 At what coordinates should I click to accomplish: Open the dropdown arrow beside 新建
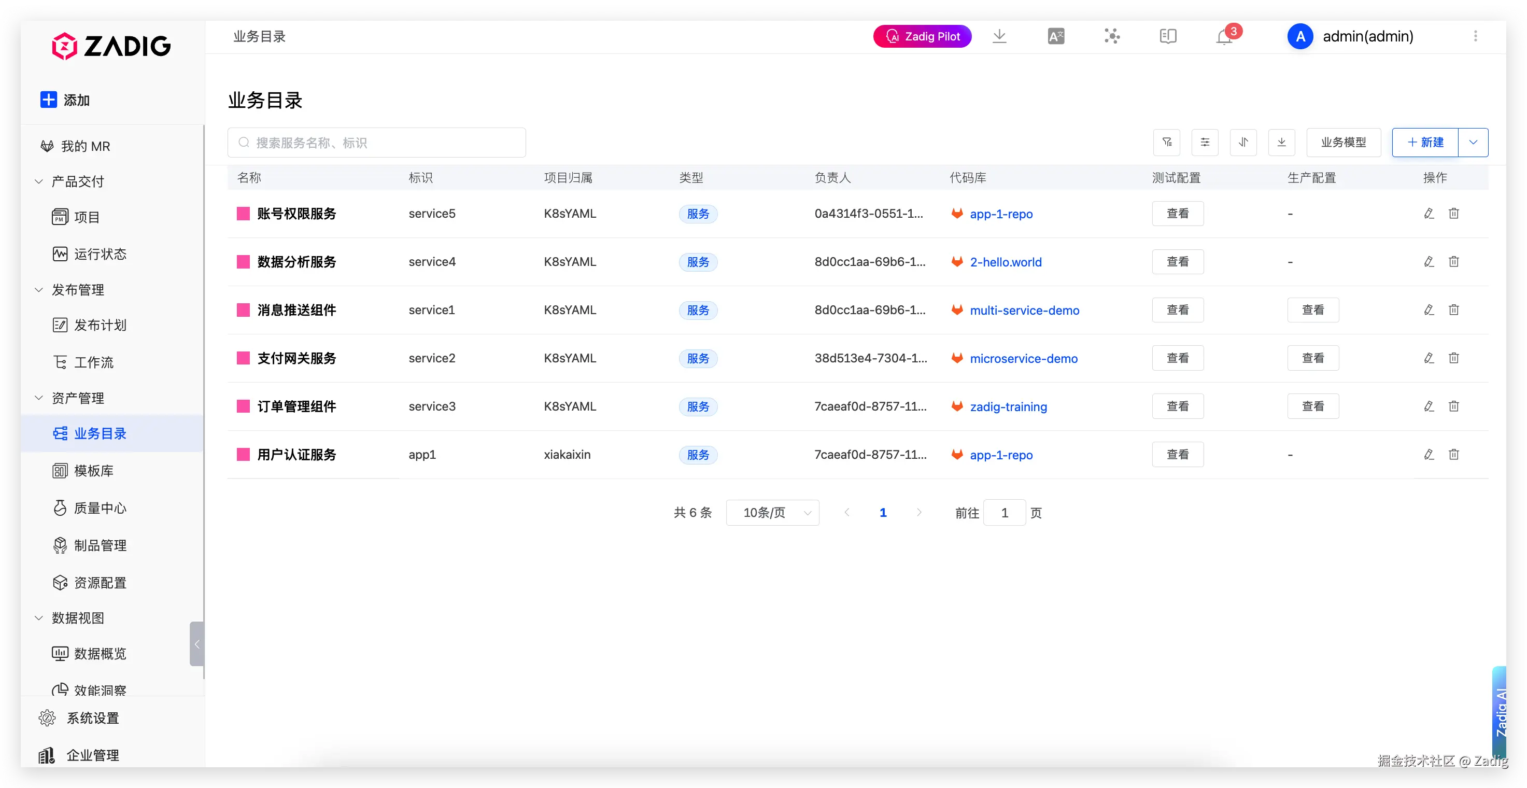pyautogui.click(x=1473, y=142)
